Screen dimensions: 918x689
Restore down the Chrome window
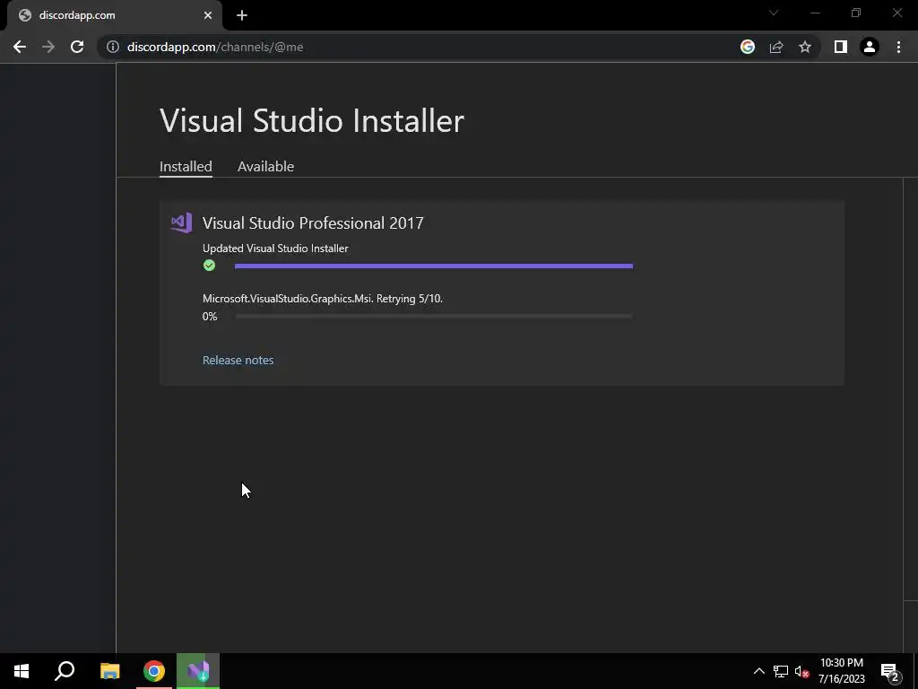pos(856,13)
